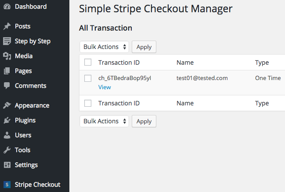Open the top Bulk Actions dropdown
This screenshot has height=192, width=285.
point(105,47)
